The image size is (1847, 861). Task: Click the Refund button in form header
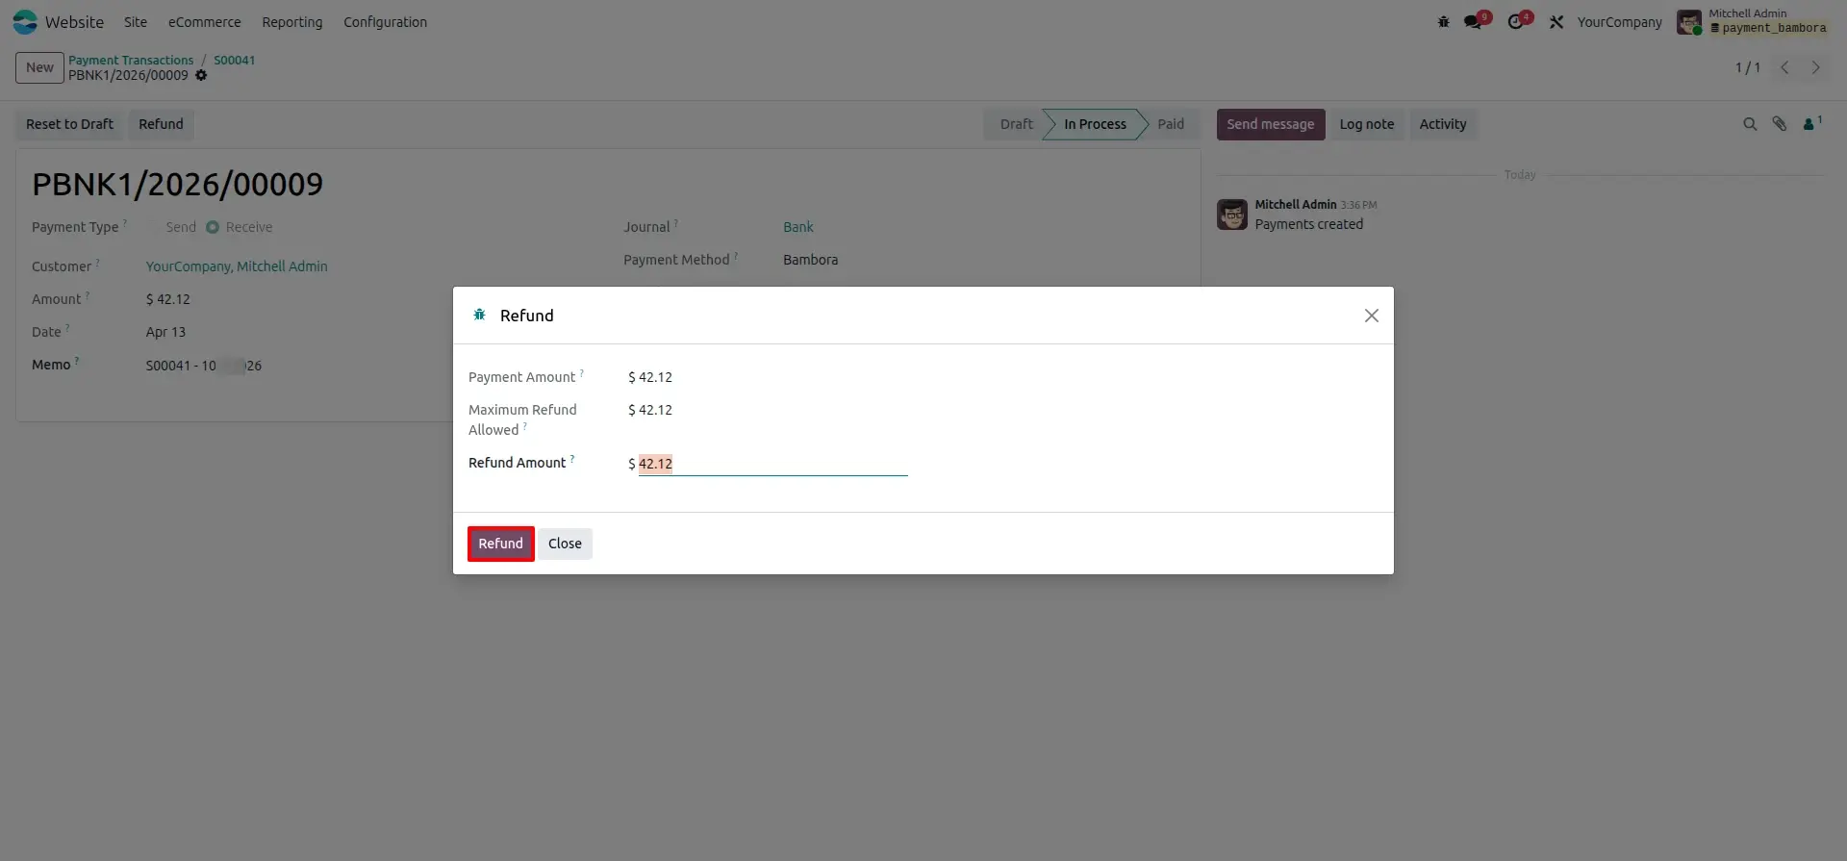(x=161, y=124)
